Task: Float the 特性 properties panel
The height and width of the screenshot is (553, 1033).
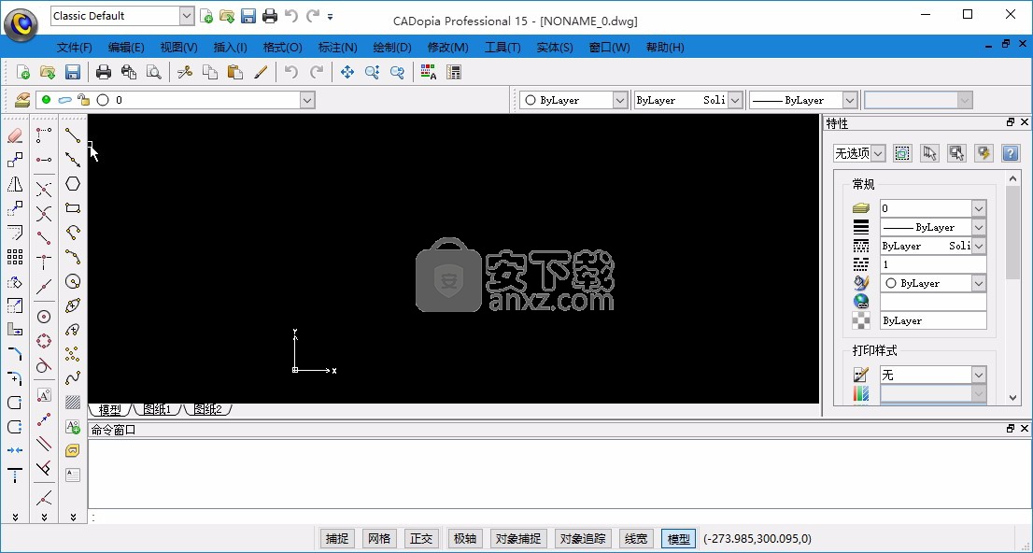Action: coord(1011,122)
